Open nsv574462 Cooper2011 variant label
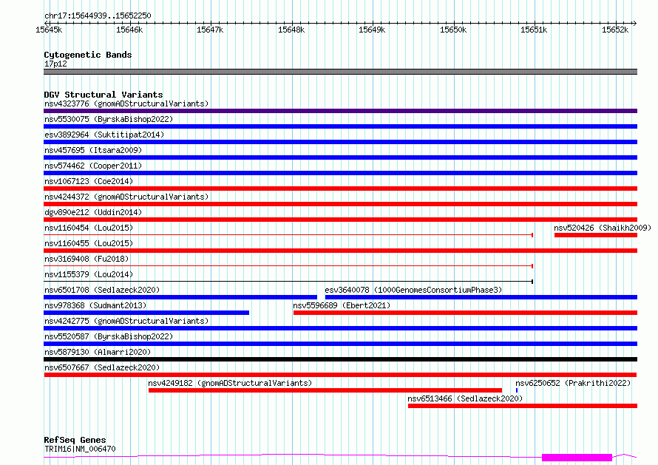This screenshot has width=658, height=465. tap(93, 166)
